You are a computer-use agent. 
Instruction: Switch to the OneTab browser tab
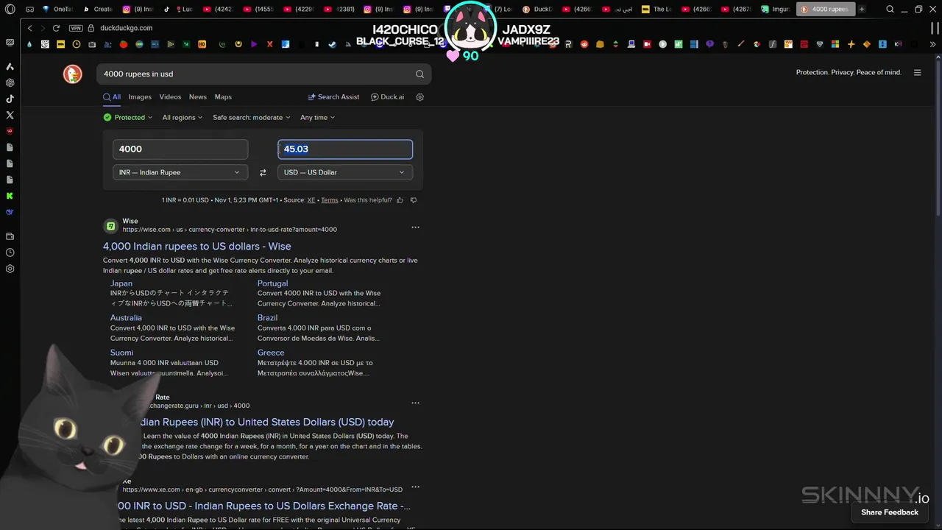pyautogui.click(x=57, y=10)
